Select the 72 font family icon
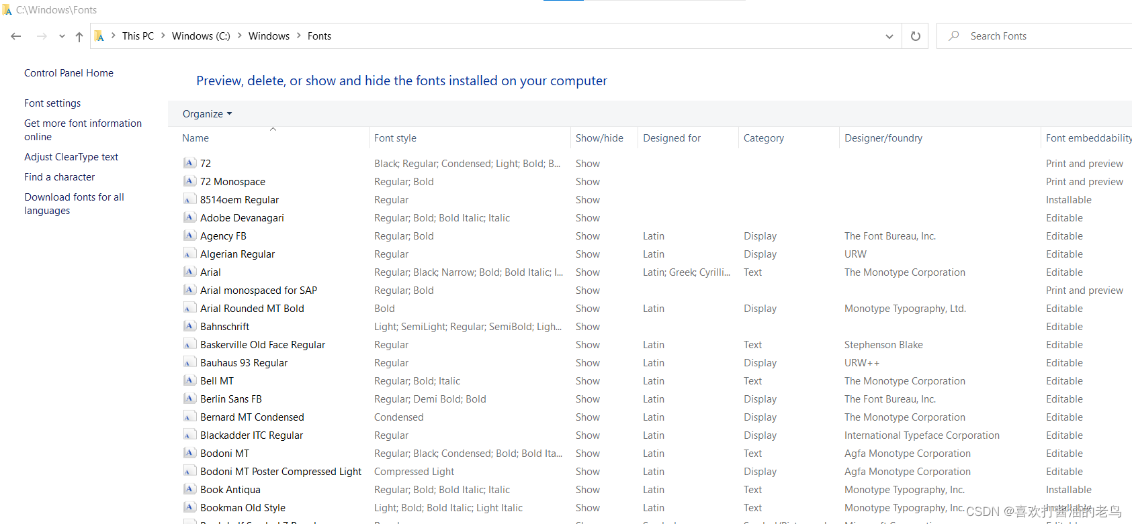The image size is (1132, 524). 189,163
